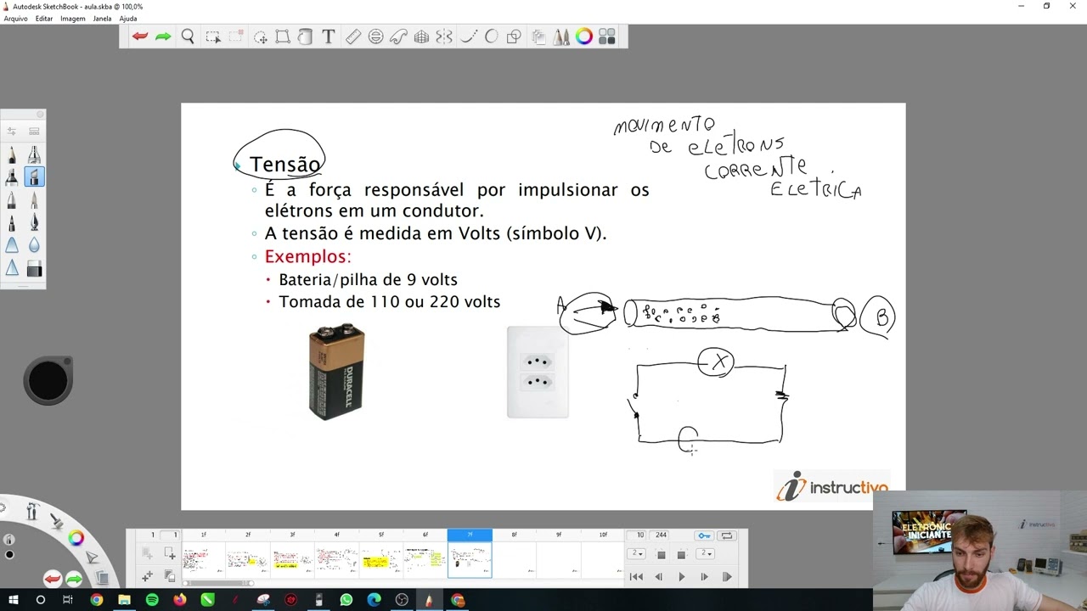Open the Color Wheel editor
The image size is (1087, 611).
[x=584, y=36]
